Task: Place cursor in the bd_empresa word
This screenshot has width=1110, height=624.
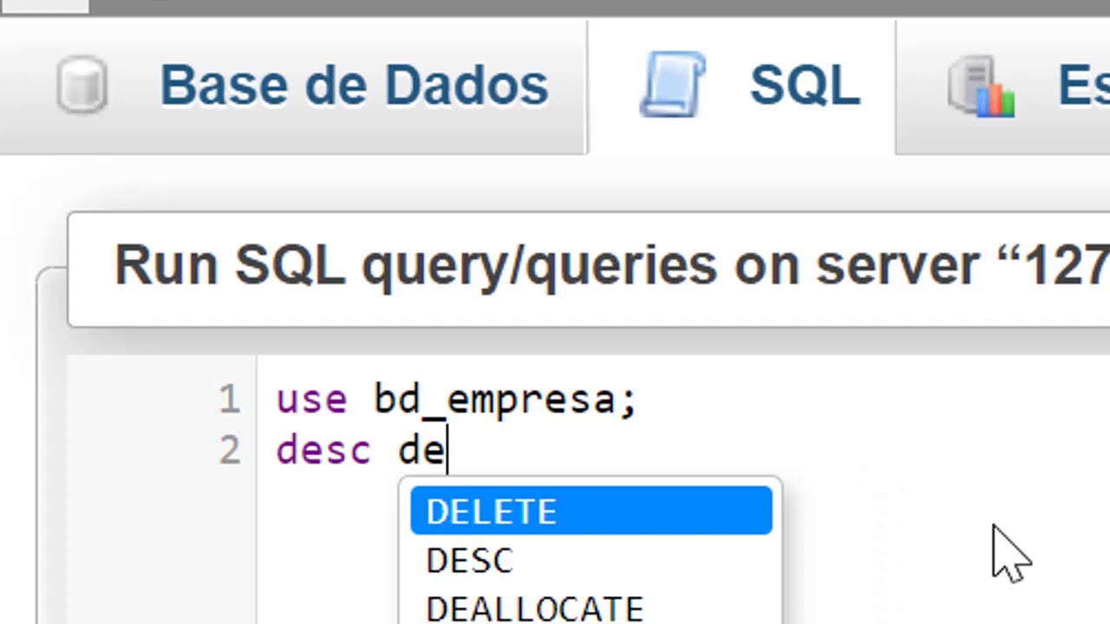Action: coord(494,400)
